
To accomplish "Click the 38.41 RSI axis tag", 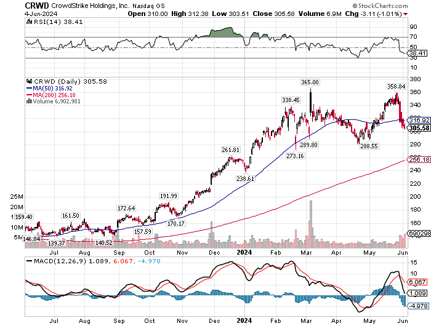I will pos(417,54).
